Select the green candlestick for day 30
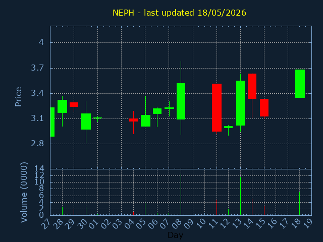The width and height of the screenshot is (323, 242). 86,122
